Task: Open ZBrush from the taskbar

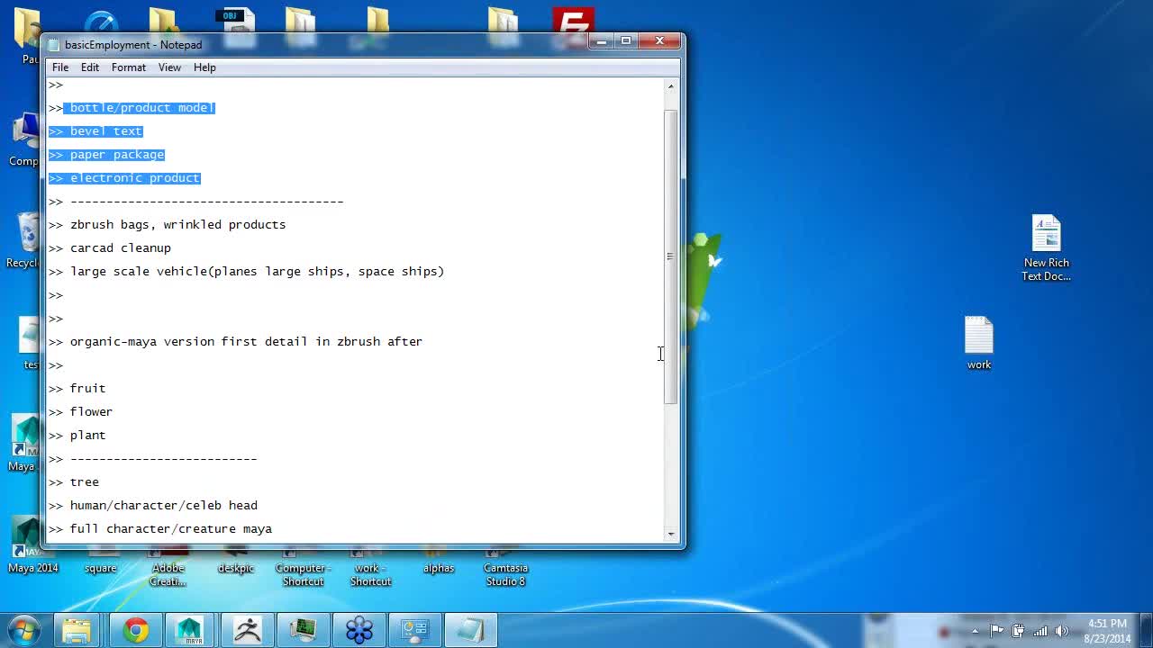Action: (x=246, y=630)
